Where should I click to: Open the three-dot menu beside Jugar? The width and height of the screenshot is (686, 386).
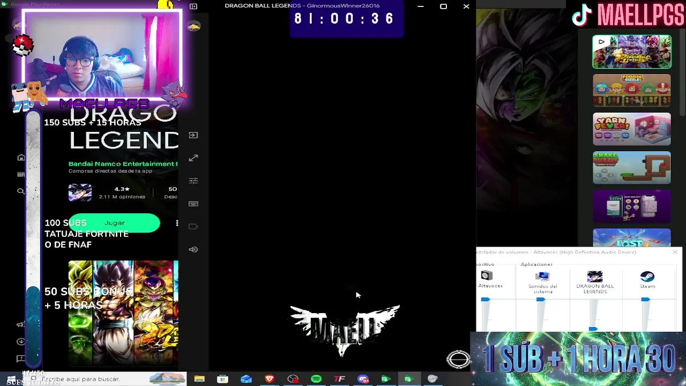(177, 223)
